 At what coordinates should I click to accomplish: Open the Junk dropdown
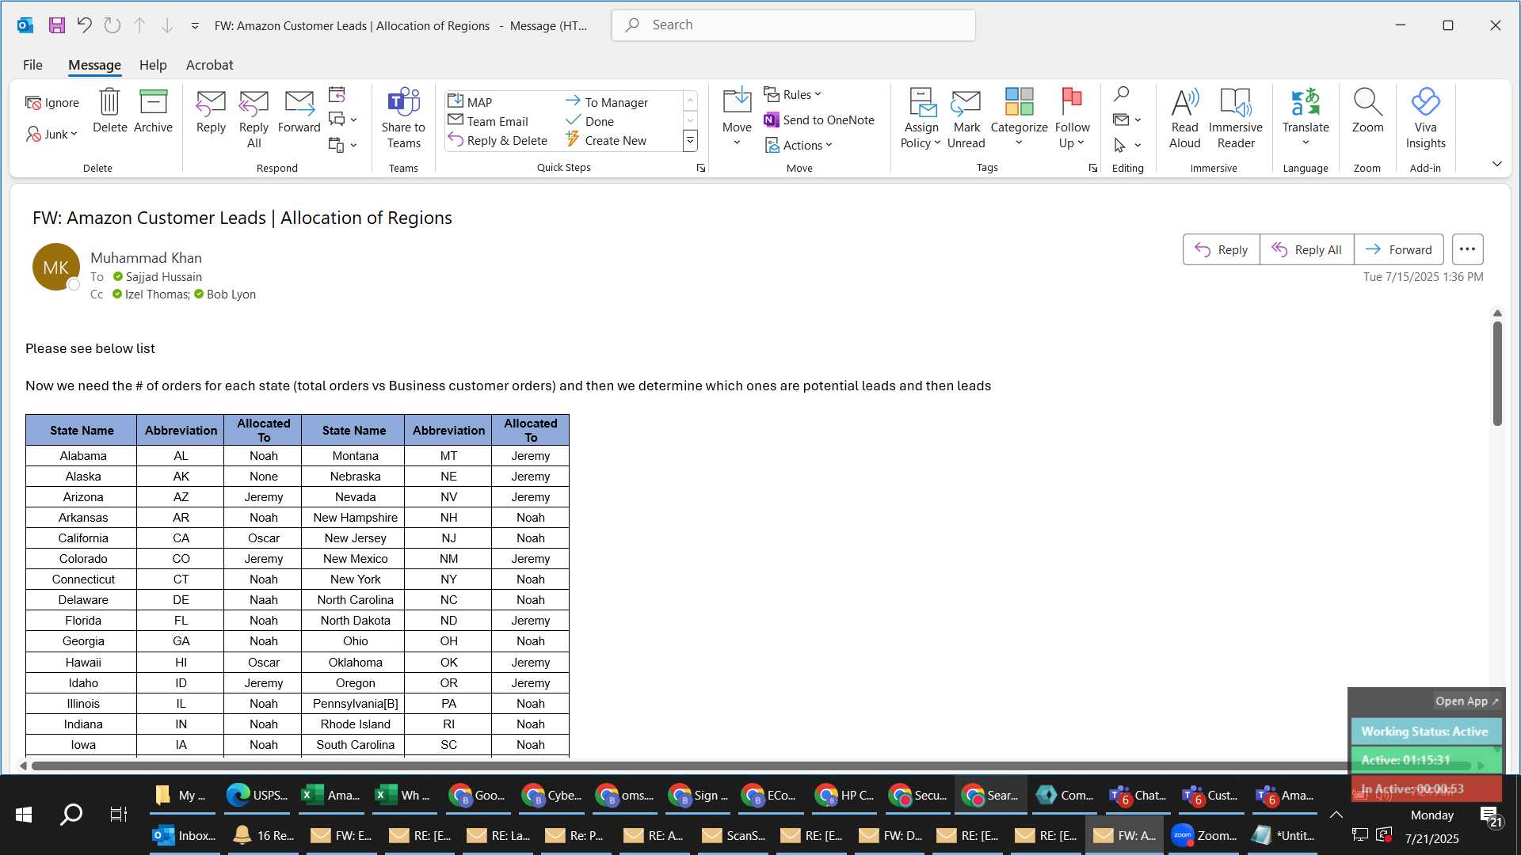(x=52, y=134)
